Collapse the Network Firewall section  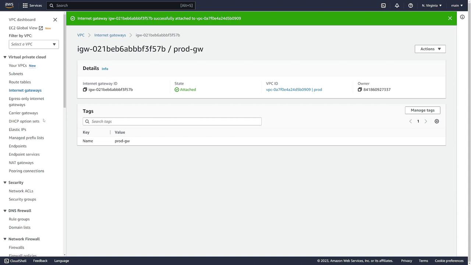pos(5,239)
